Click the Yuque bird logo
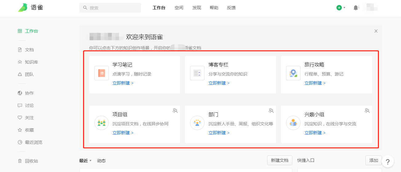 (x=23, y=8)
